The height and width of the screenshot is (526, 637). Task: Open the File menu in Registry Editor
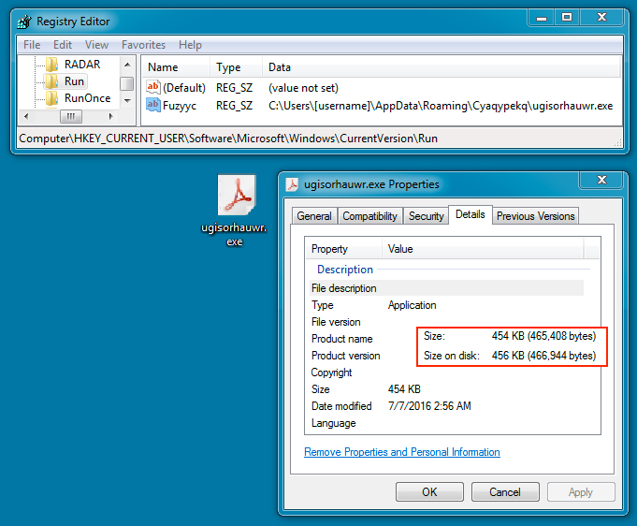click(32, 45)
